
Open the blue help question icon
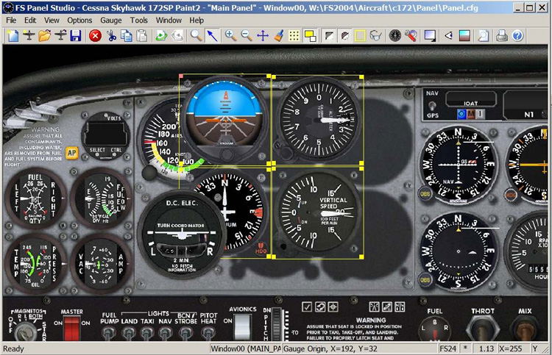click(x=517, y=35)
